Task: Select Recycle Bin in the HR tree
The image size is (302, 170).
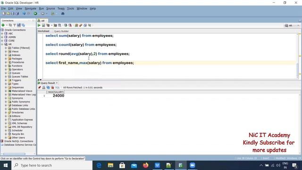Action: [x=18, y=134]
